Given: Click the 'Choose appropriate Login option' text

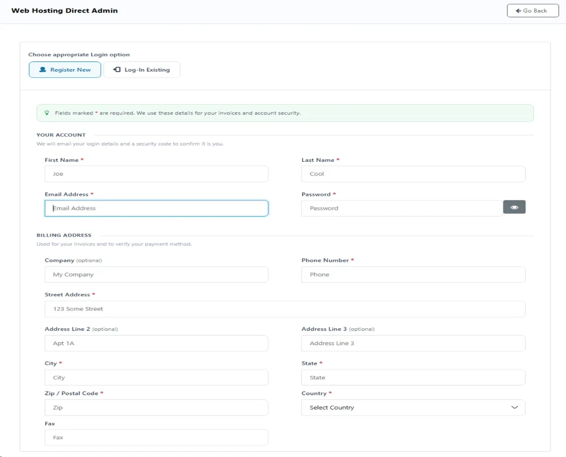Looking at the screenshot, I should coord(79,55).
